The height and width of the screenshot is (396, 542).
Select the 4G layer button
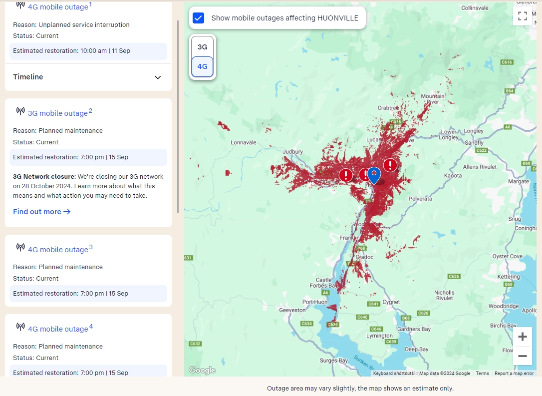pos(202,66)
